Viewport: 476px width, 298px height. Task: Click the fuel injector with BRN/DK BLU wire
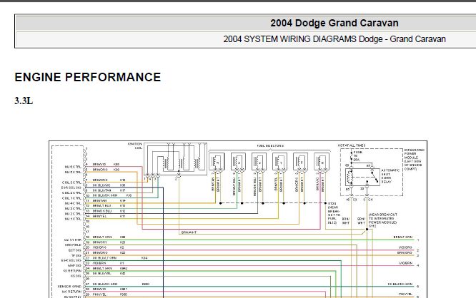[x=259, y=162]
